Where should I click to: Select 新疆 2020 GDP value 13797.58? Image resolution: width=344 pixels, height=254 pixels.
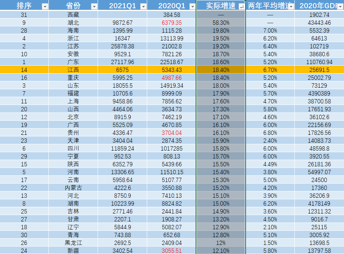pyautogui.click(x=319, y=250)
